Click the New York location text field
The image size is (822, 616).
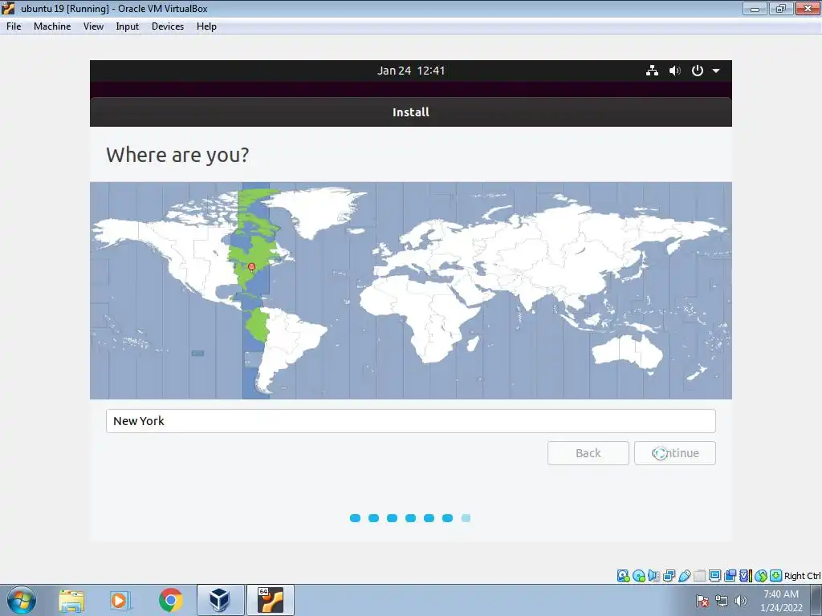click(410, 421)
